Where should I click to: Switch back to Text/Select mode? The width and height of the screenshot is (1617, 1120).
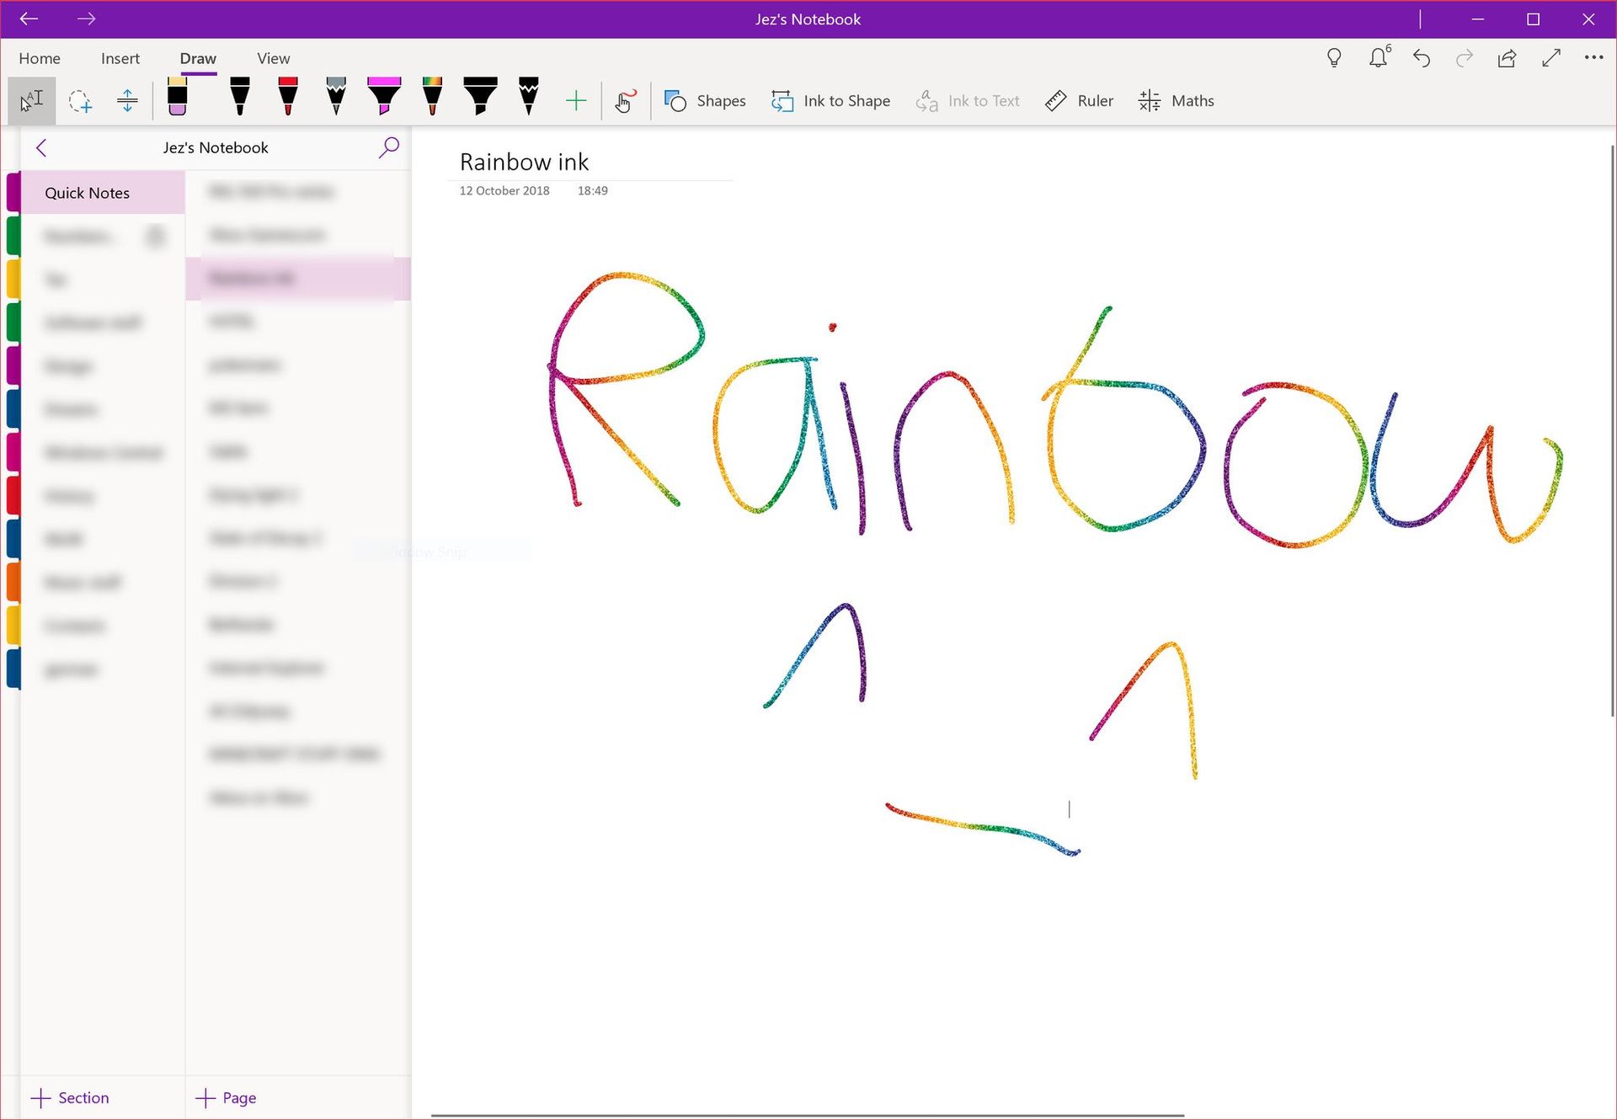(x=31, y=101)
